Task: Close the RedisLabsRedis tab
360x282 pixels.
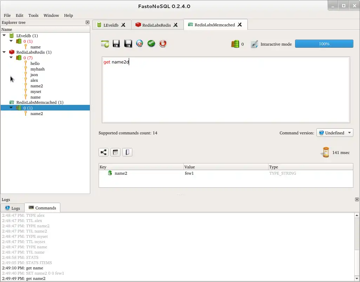Action: click(175, 25)
